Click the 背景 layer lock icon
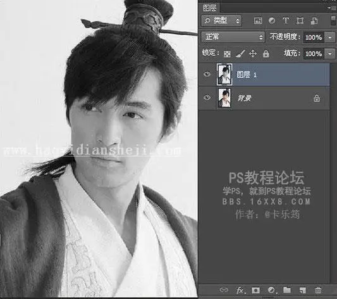Image resolution: width=337 pixels, height=299 pixels. point(317,98)
